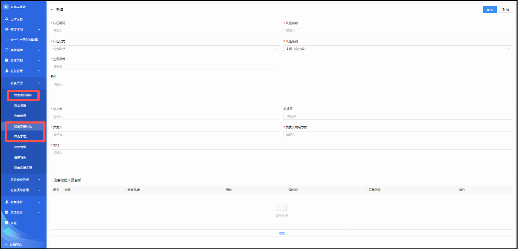Click the 添加 link under personnel list
The height and width of the screenshot is (249, 518).
pyautogui.click(x=282, y=233)
